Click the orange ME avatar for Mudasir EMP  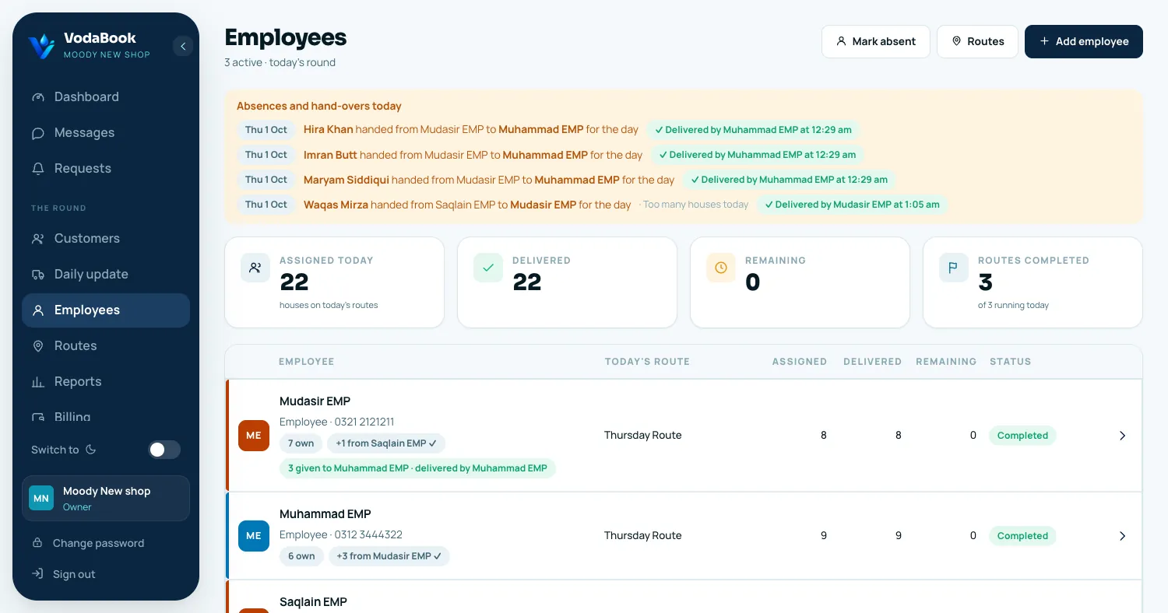point(254,436)
